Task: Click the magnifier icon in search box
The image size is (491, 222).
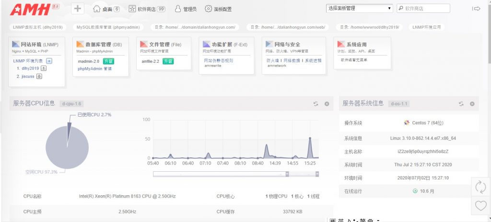Action: 401,9
